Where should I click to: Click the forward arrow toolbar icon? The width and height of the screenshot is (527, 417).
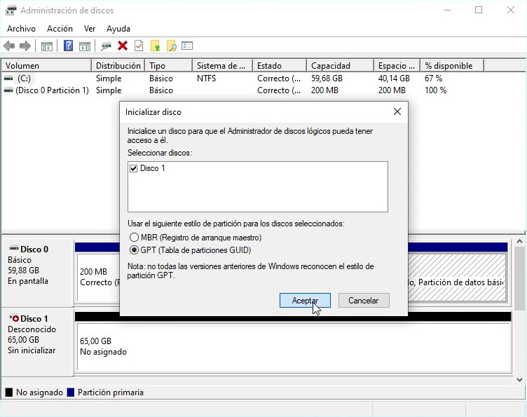(x=25, y=46)
